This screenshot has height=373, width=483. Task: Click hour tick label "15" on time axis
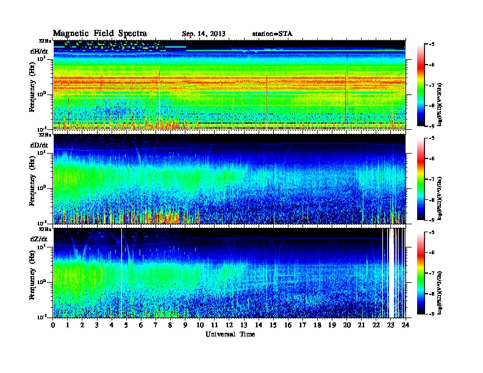click(273, 325)
